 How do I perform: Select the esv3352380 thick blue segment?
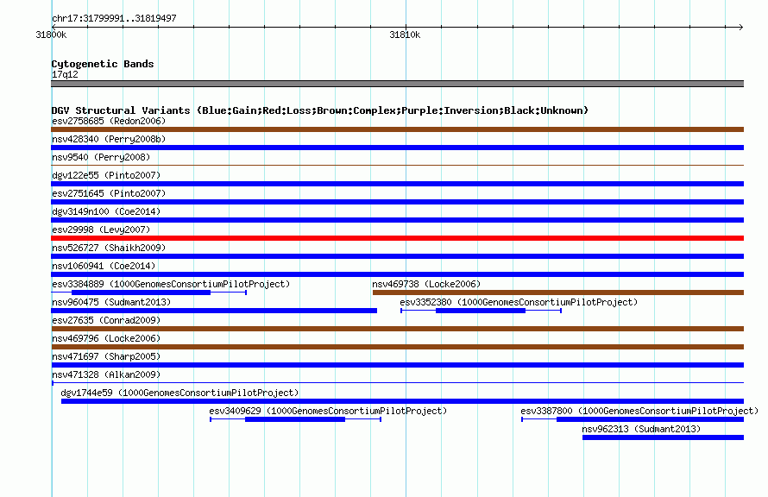pyautogui.click(x=481, y=311)
